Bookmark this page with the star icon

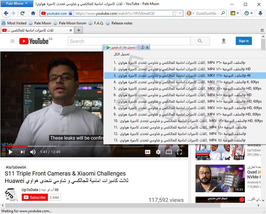click(x=174, y=14)
